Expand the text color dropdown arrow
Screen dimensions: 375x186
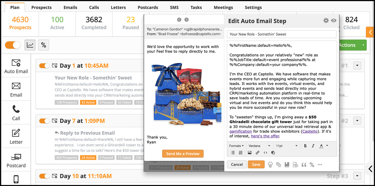click(327, 146)
